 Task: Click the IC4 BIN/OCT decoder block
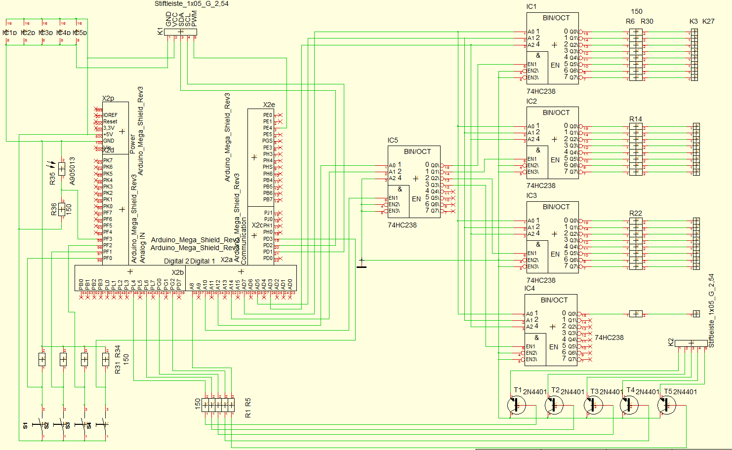pyautogui.click(x=551, y=330)
